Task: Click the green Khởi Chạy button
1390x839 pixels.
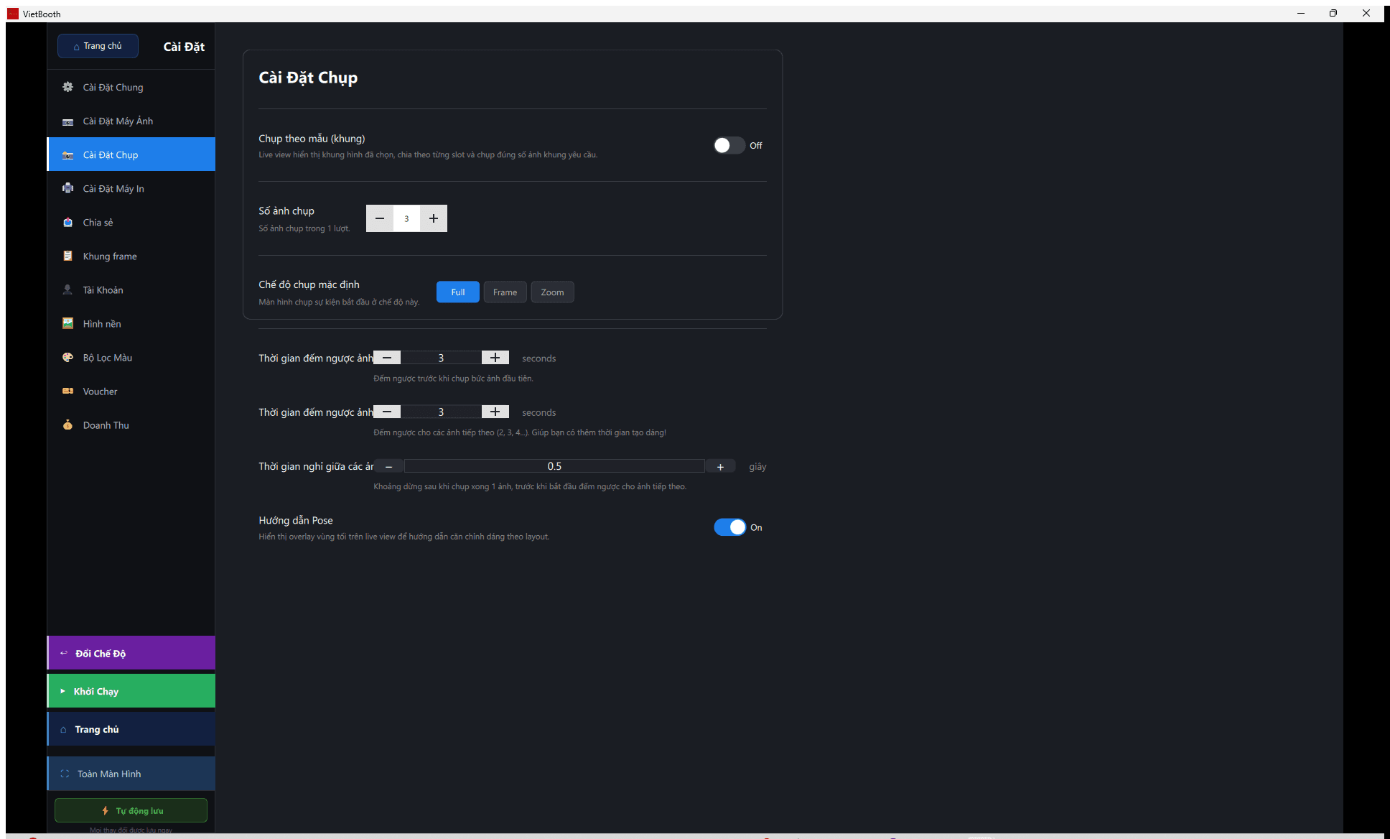Action: pos(131,691)
